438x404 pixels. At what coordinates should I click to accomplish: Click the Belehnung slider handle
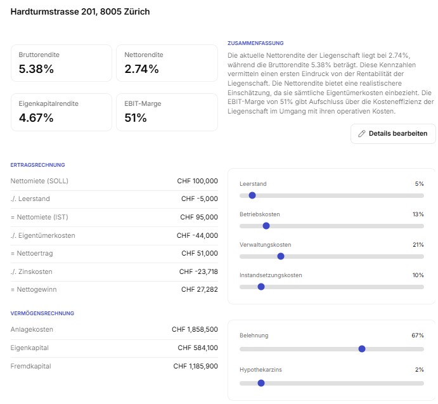[x=362, y=348]
